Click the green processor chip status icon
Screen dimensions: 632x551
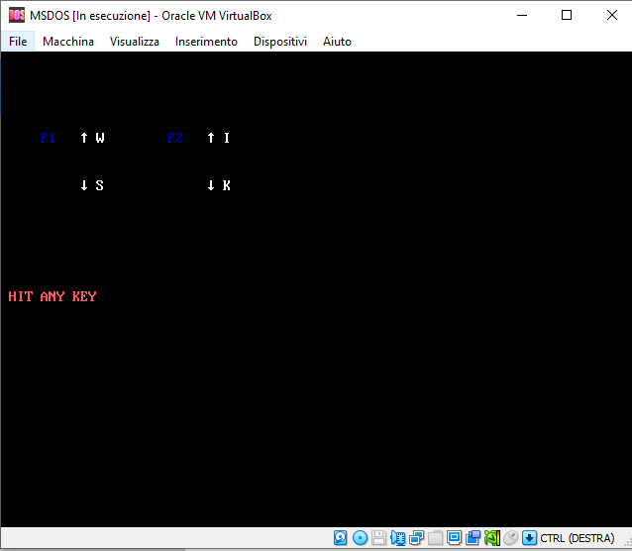[491, 538]
